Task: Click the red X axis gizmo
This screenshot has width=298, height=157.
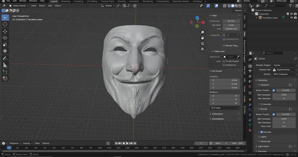Action: coord(203,22)
